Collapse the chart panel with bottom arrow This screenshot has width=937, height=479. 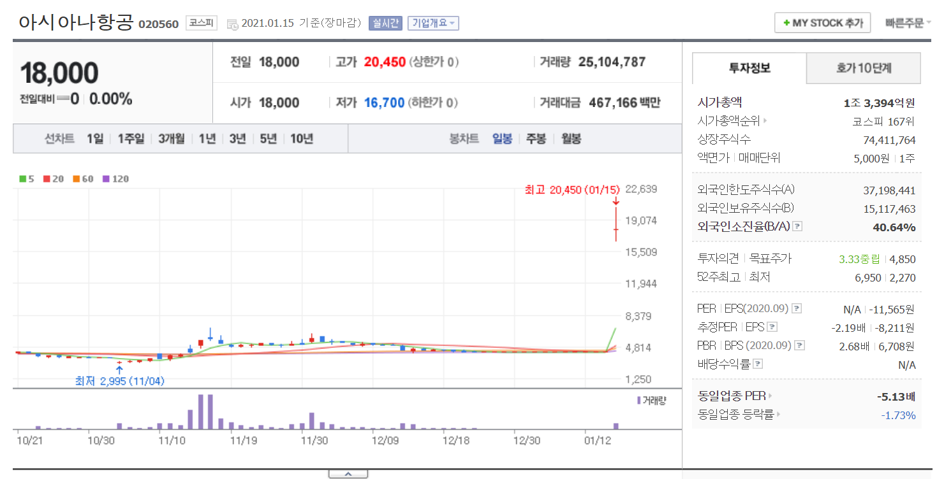[x=348, y=474]
